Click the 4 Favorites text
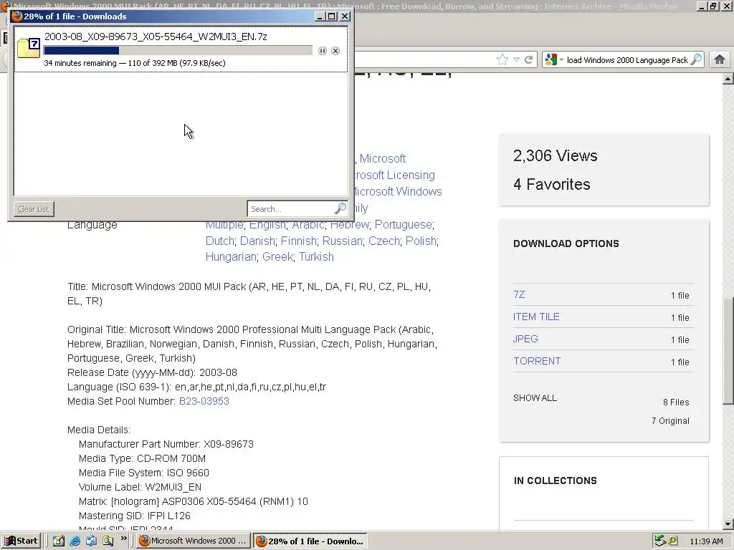The width and height of the screenshot is (734, 550). pyautogui.click(x=552, y=184)
